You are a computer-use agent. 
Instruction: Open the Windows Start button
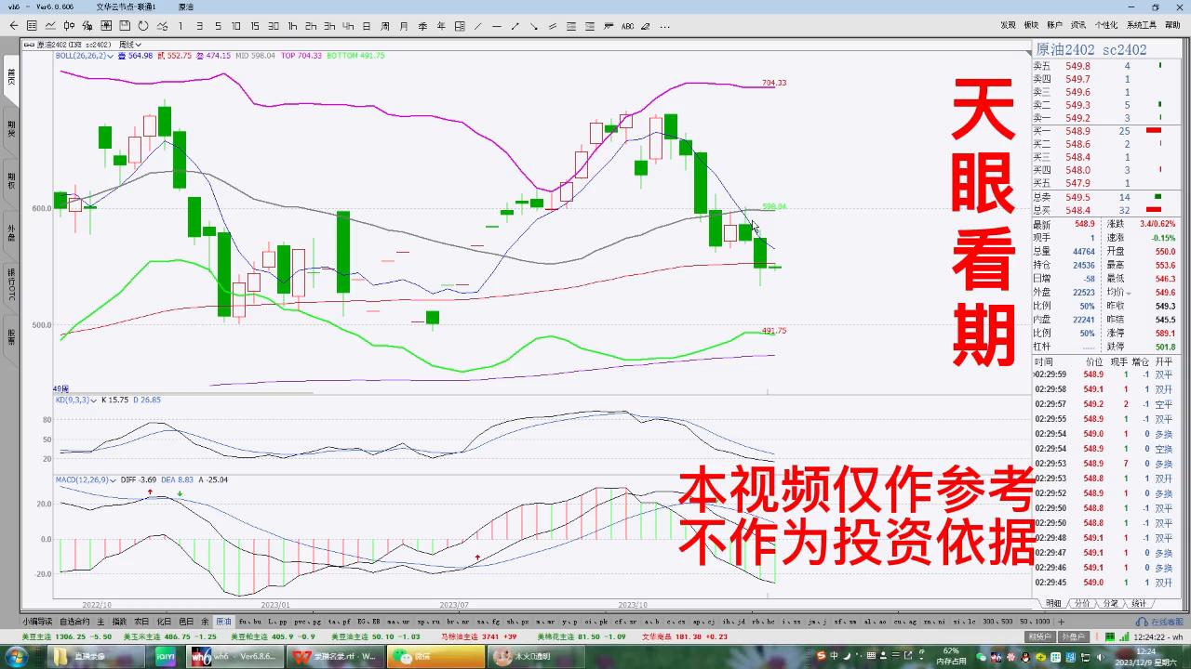[x=16, y=656]
